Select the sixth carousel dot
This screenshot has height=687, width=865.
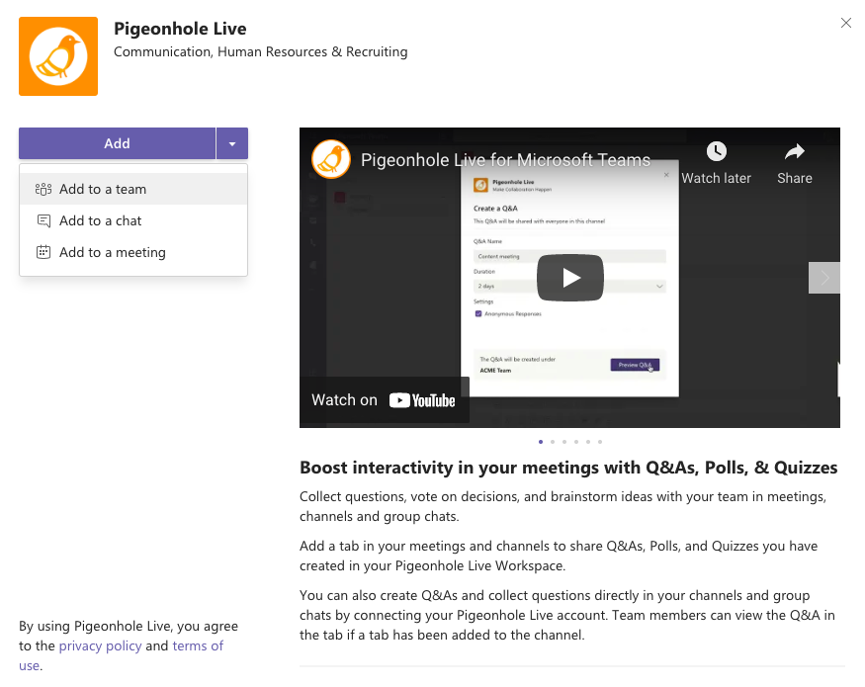(x=600, y=442)
